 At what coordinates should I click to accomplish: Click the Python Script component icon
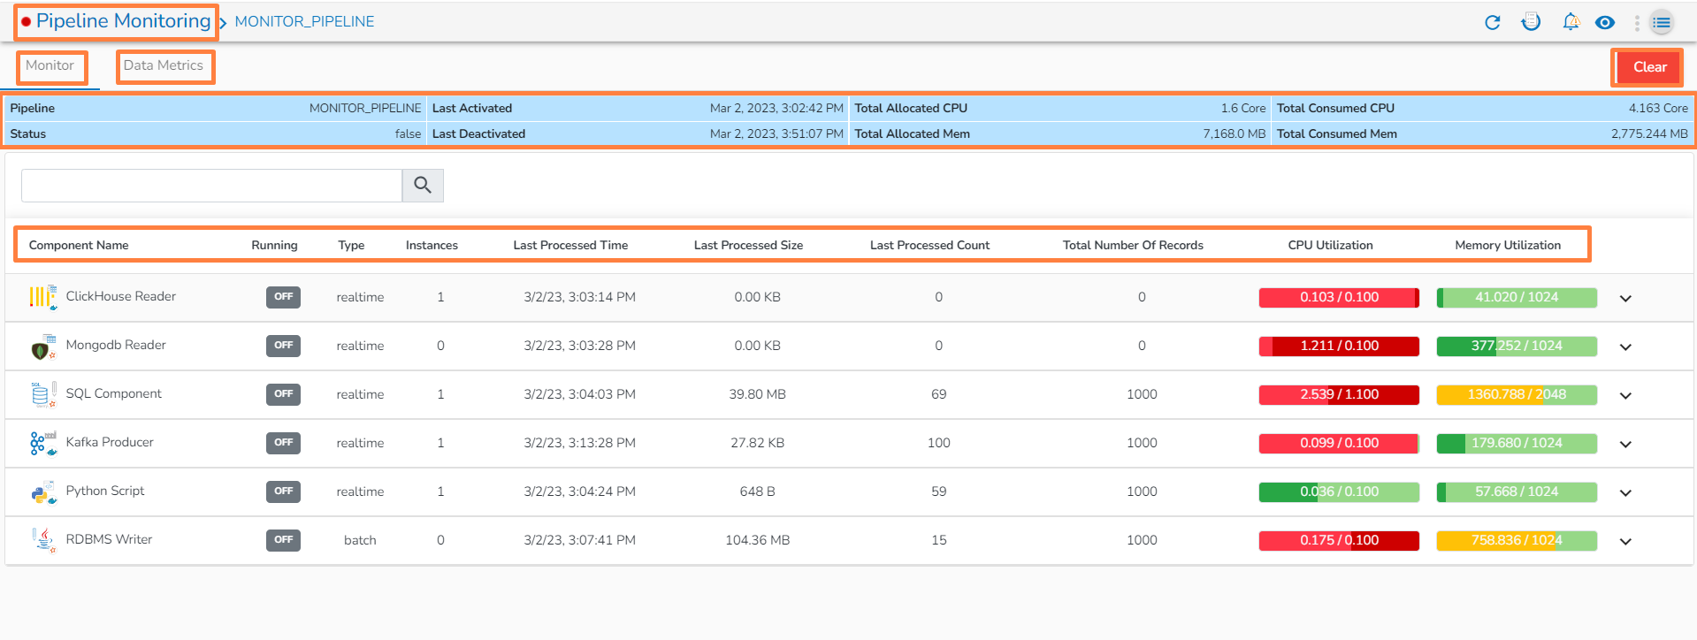tap(42, 491)
